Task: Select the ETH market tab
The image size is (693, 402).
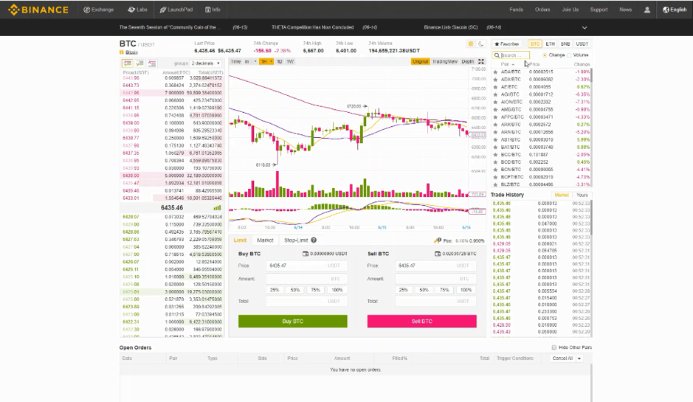Action: tap(551, 44)
